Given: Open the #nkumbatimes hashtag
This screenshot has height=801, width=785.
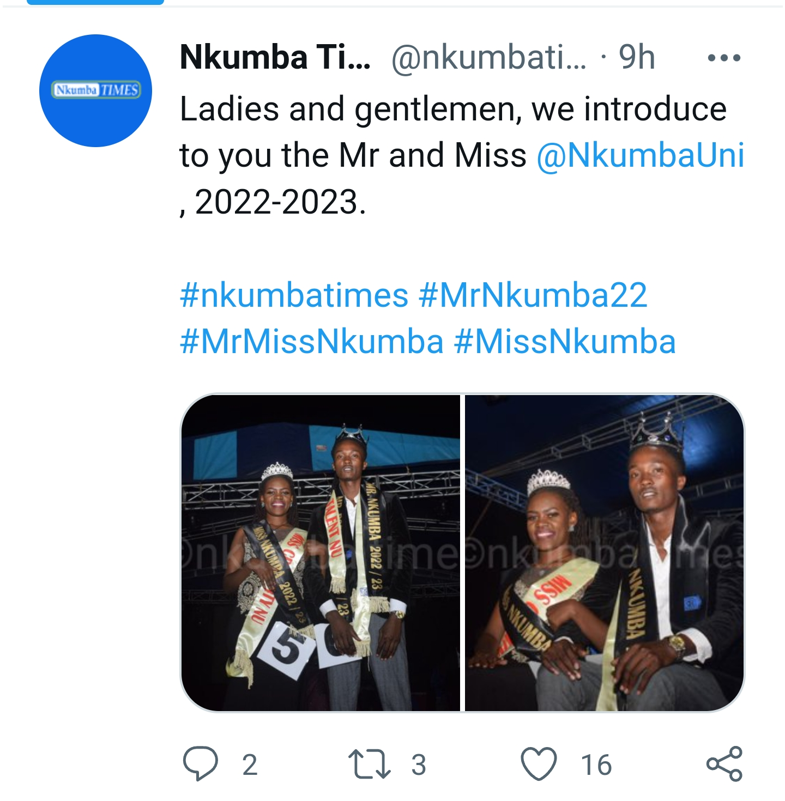Looking at the screenshot, I should click(294, 295).
